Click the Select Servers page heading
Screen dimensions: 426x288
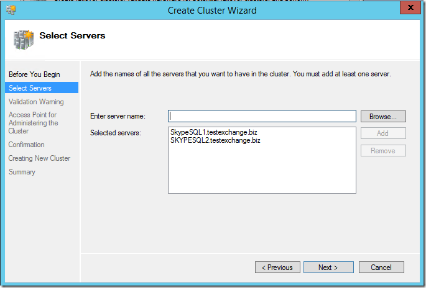72,35
